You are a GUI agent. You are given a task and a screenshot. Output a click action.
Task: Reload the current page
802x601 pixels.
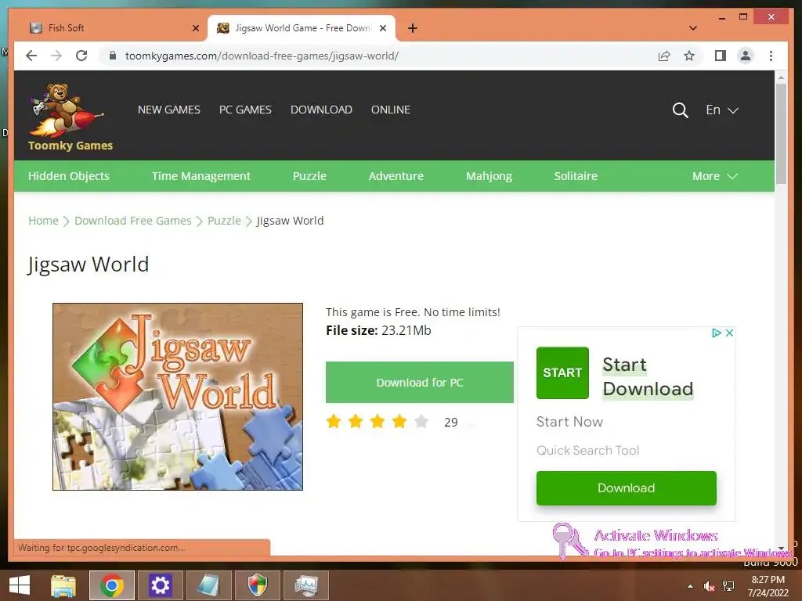81,56
